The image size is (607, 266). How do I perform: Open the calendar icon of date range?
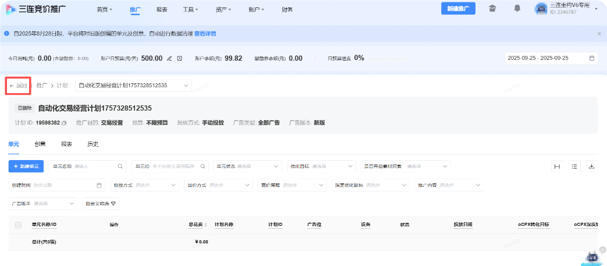coord(591,58)
